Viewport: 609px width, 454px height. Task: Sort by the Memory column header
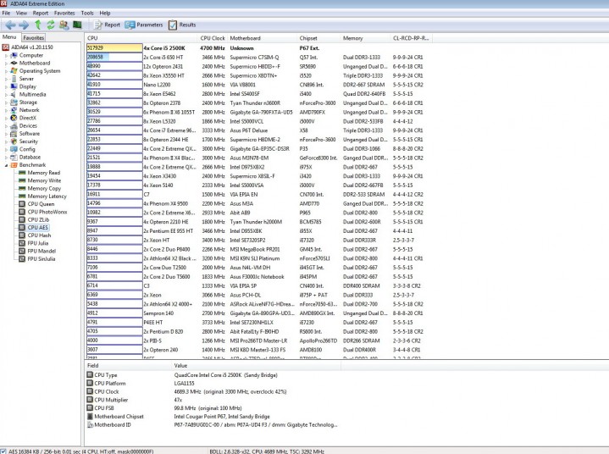366,38
